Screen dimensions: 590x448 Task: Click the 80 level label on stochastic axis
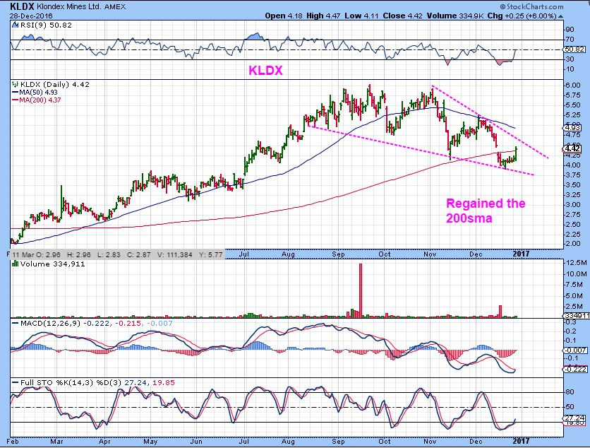(x=570, y=392)
